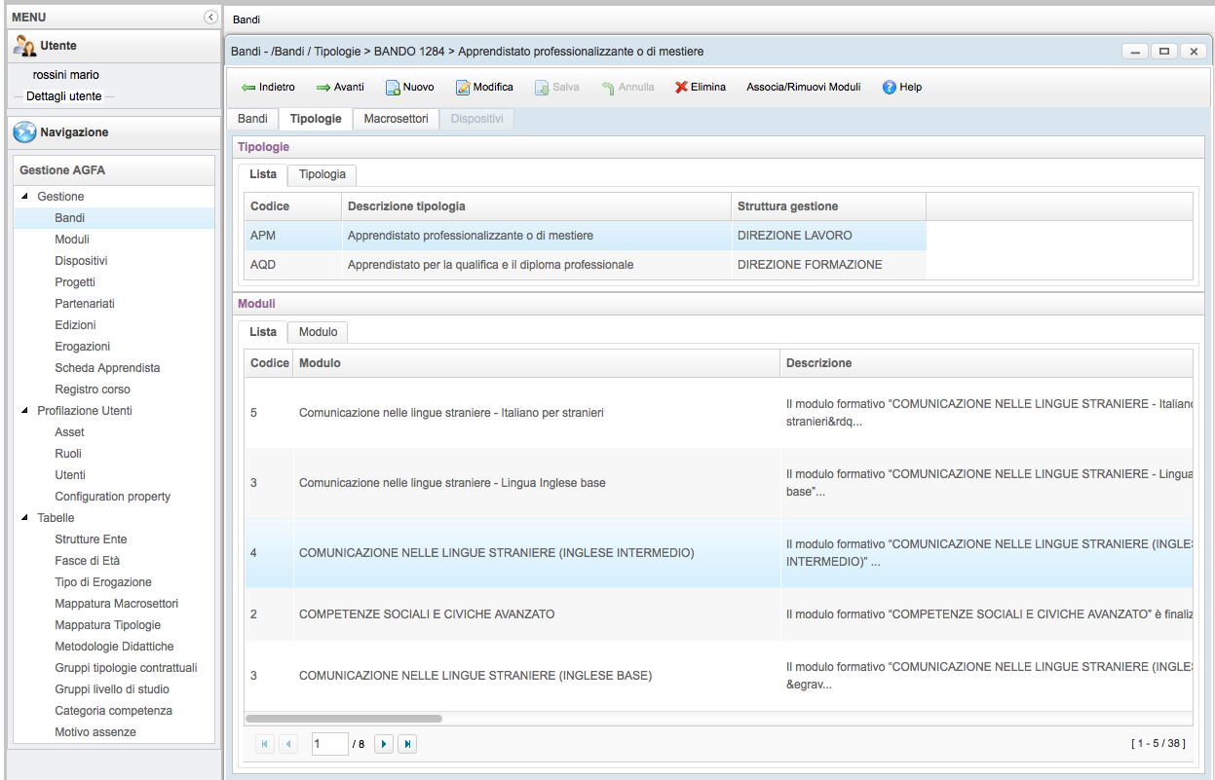Select Scheda Apprendista in navigation tree
Image resolution: width=1215 pixels, height=780 pixels.
(x=107, y=368)
